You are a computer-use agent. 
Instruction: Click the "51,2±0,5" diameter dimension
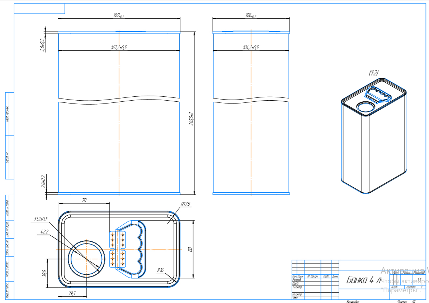coord(41,218)
